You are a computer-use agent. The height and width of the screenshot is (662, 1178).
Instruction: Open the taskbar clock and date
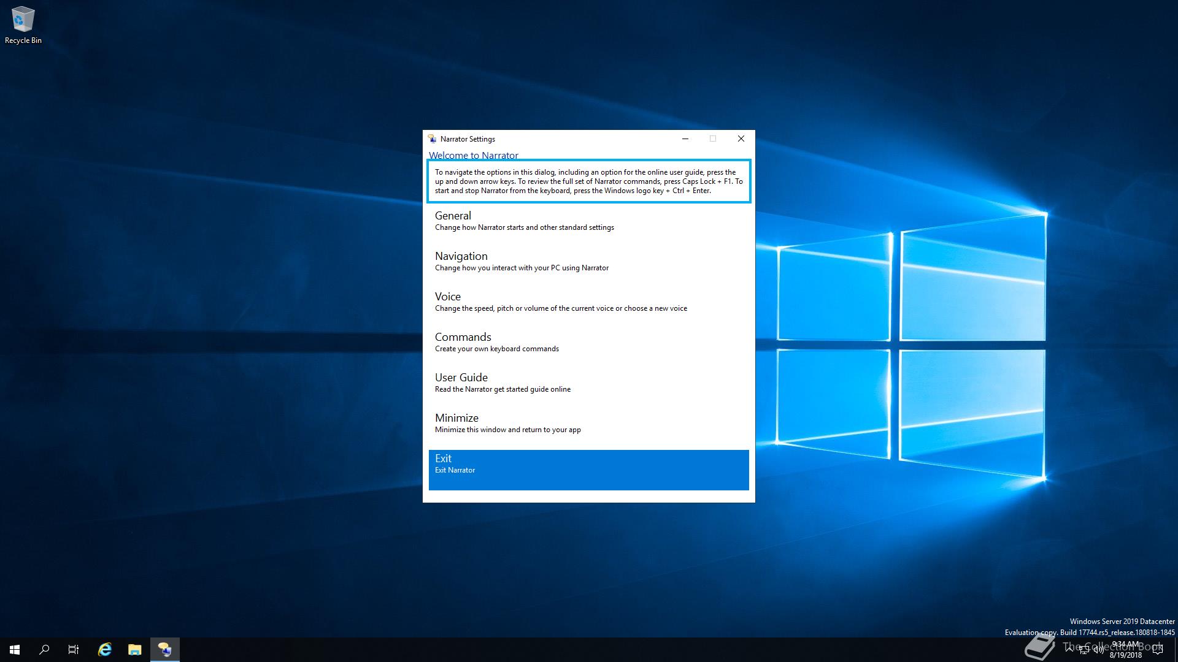tap(1126, 650)
